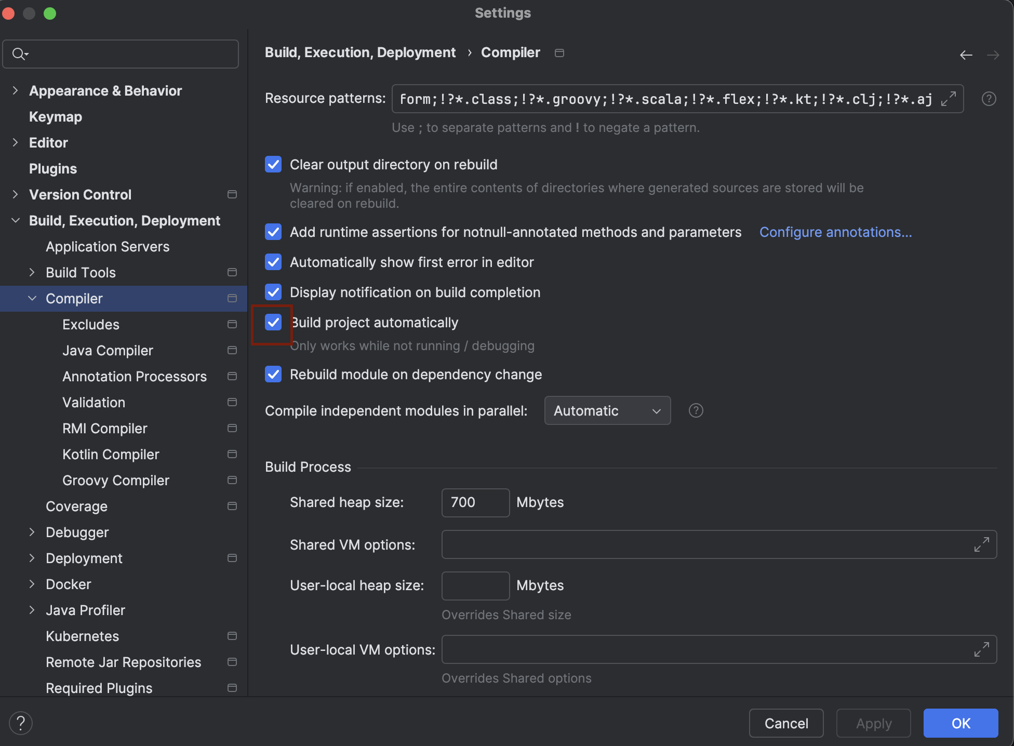Image resolution: width=1014 pixels, height=746 pixels.
Task: Expand the User-local VM options field
Action: (981, 649)
